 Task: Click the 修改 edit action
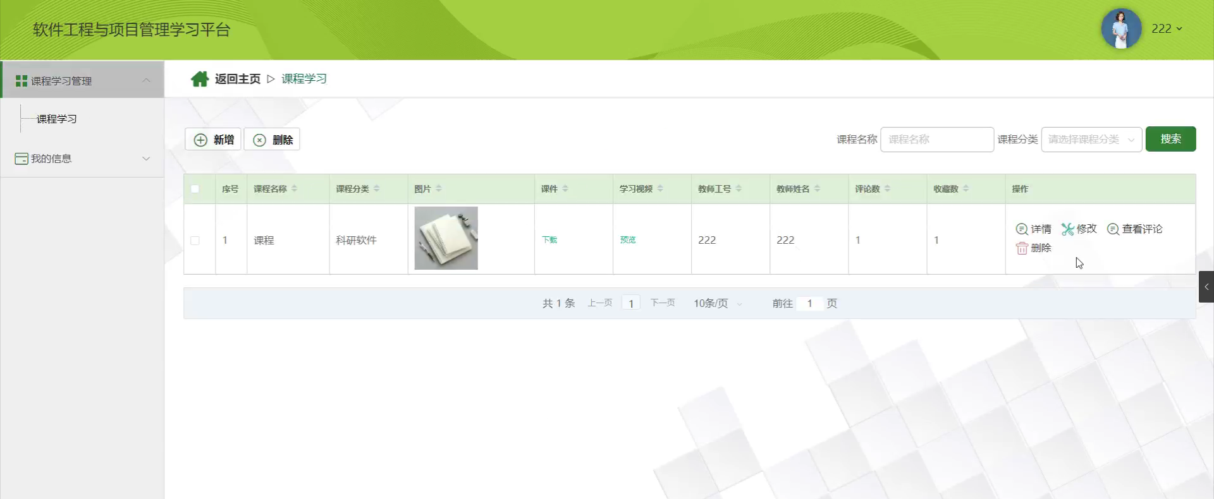coord(1079,229)
